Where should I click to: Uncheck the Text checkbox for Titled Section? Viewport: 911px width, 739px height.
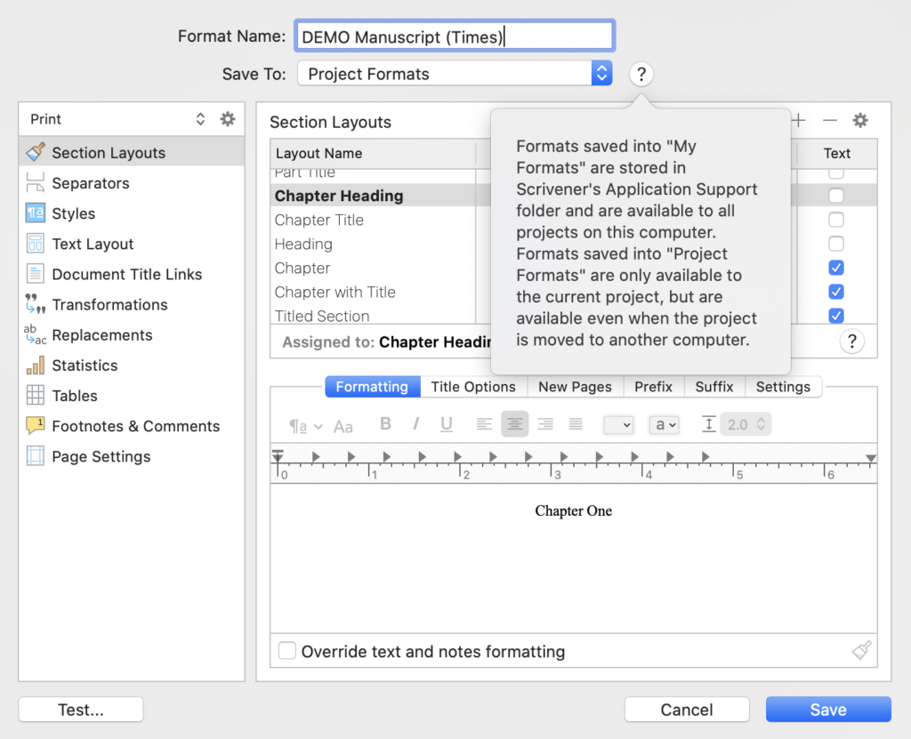[835, 316]
